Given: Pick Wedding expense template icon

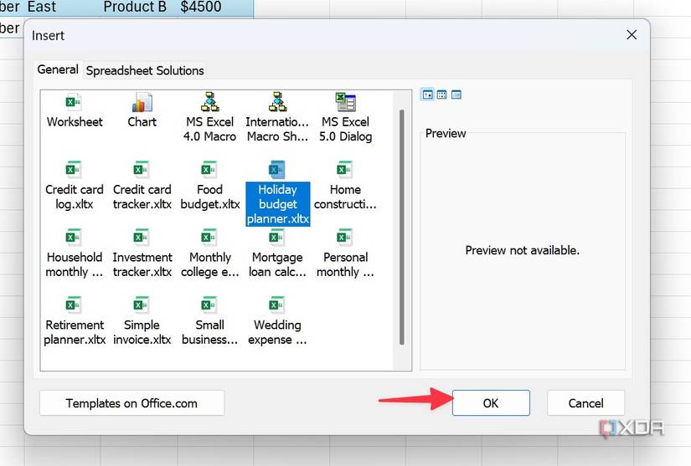Looking at the screenshot, I should 276,305.
